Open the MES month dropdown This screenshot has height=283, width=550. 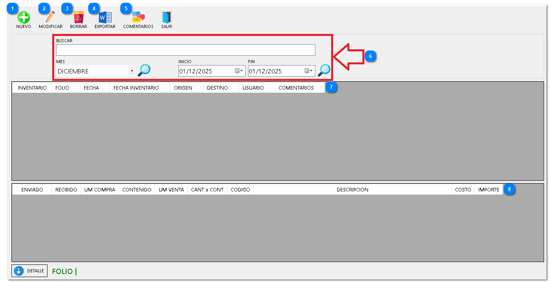click(x=131, y=71)
